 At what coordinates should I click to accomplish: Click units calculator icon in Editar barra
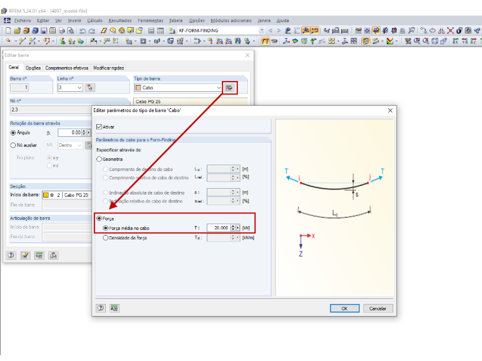click(x=39, y=255)
